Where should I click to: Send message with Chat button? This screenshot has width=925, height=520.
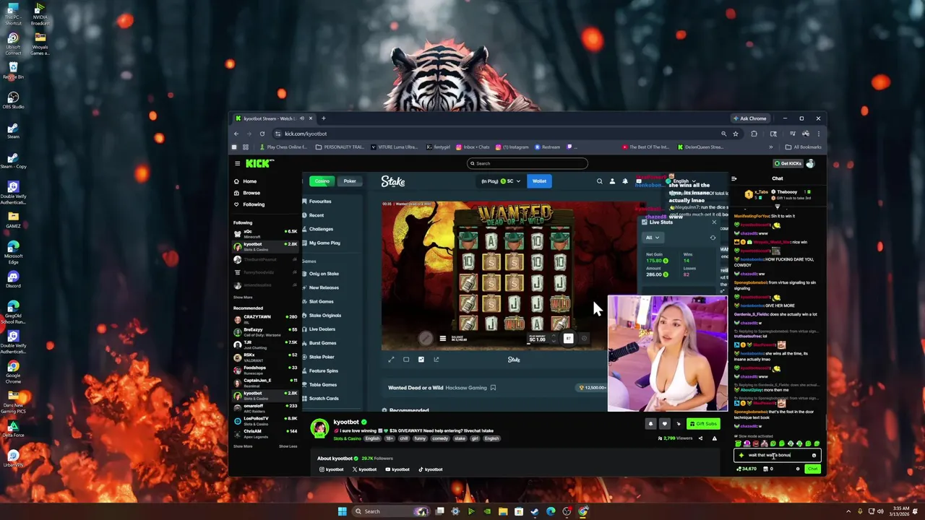pyautogui.click(x=813, y=469)
